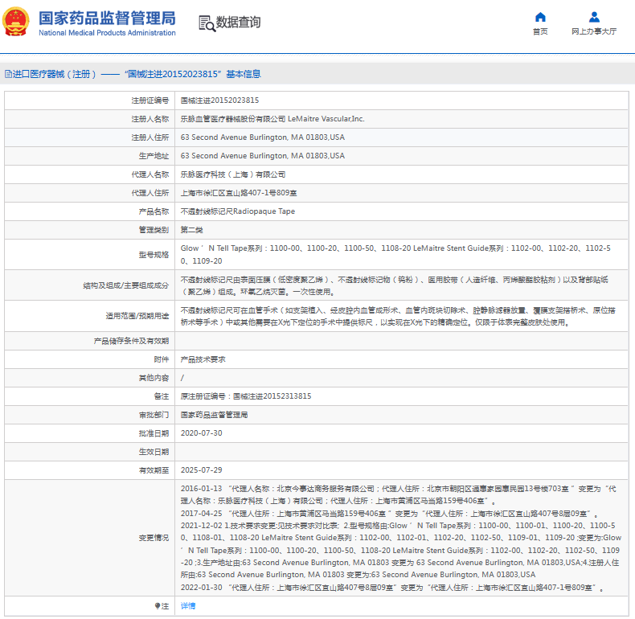This screenshot has height=619, width=635.
Task: Click the 变更情况 row label
Action: pos(154,538)
